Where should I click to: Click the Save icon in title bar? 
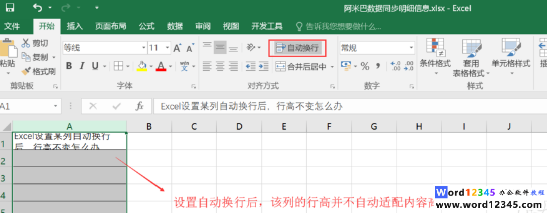tap(10, 8)
